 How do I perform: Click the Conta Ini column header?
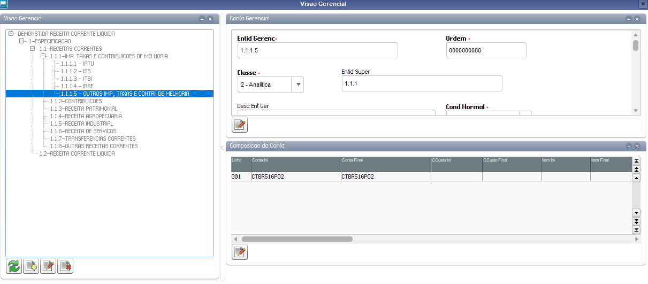295,164
